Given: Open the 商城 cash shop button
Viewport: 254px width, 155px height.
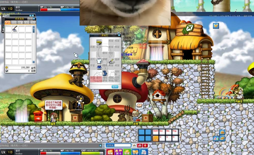Looking at the screenshot, I should pos(110,152).
